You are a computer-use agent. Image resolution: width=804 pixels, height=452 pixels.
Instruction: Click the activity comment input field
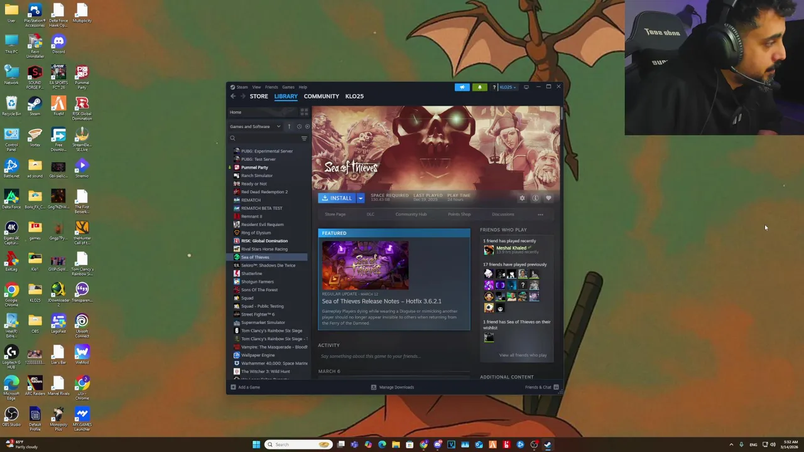(x=394, y=356)
